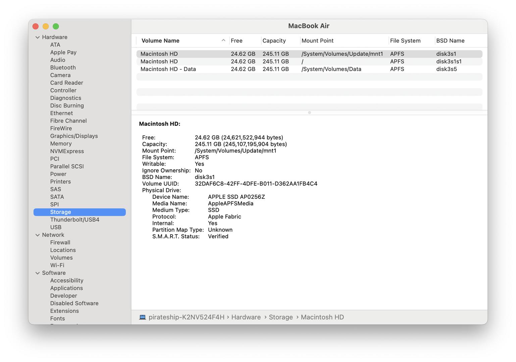The width and height of the screenshot is (516, 362).
Task: Click the green zoom window button
Action: pyautogui.click(x=56, y=26)
